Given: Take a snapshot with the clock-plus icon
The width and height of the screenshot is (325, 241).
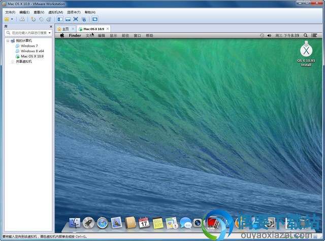Looking at the screenshot, I should click(33, 19).
